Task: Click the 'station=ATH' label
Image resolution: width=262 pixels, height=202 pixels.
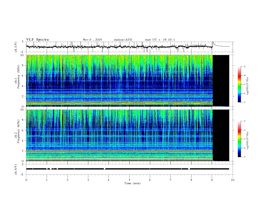Action: (x=123, y=40)
